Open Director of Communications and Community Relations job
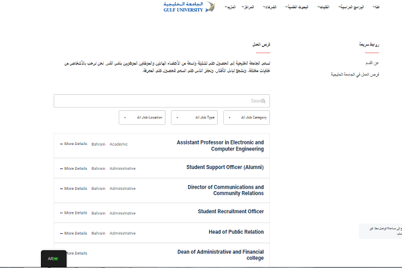The image size is (402, 268). pos(226,190)
